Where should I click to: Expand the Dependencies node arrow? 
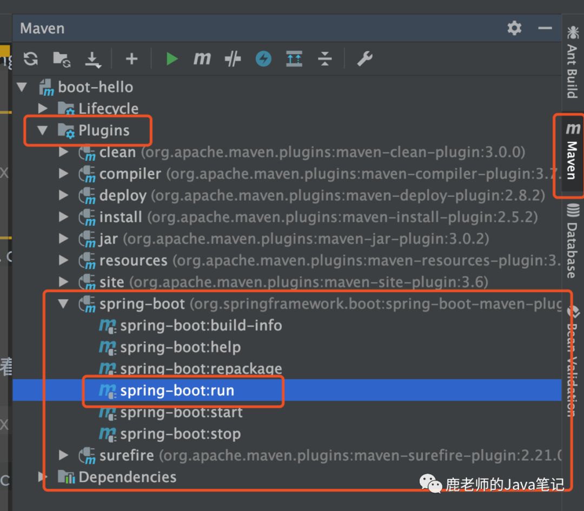point(43,477)
